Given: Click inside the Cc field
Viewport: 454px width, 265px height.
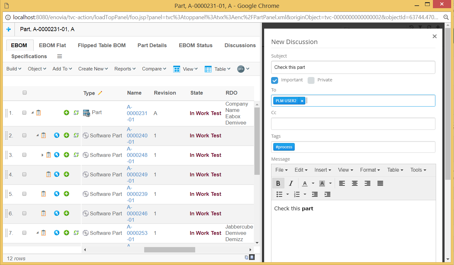Looking at the screenshot, I should [x=353, y=124].
